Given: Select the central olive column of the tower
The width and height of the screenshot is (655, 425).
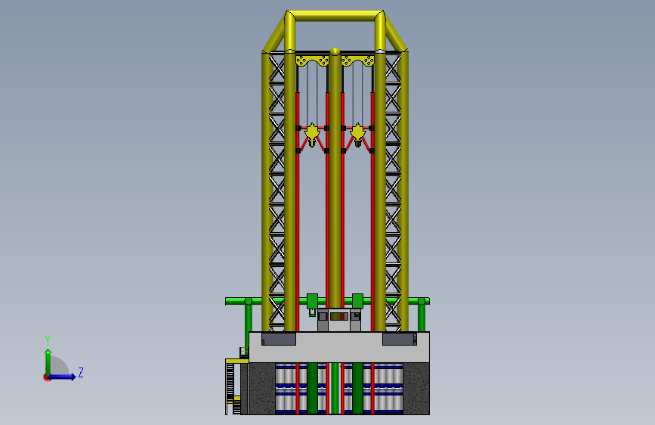Looking at the screenshot, I should click(335, 180).
